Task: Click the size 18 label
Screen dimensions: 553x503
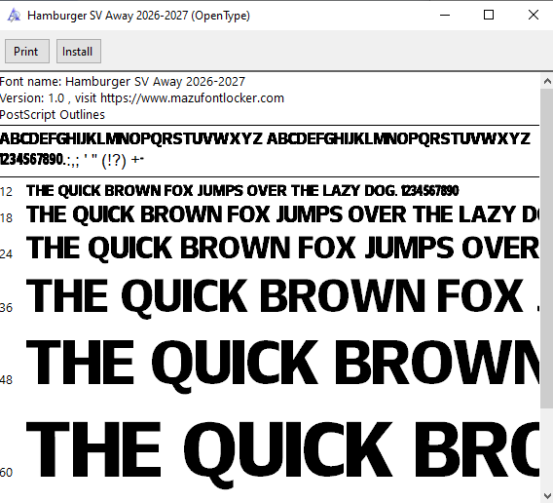Action: (7, 218)
